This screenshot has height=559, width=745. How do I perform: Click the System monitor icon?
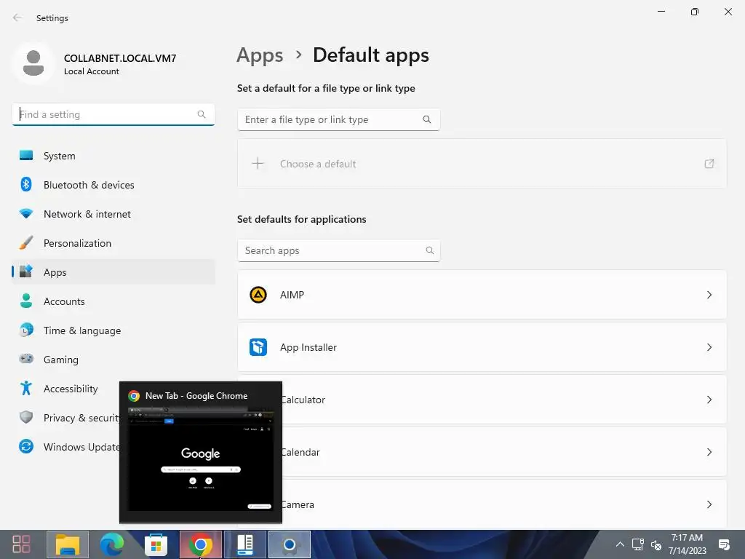click(26, 156)
